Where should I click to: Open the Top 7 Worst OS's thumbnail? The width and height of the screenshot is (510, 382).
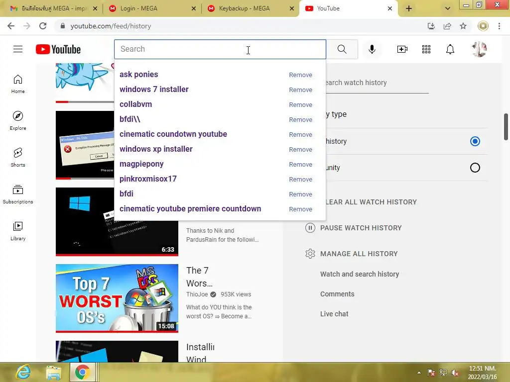tap(117, 298)
